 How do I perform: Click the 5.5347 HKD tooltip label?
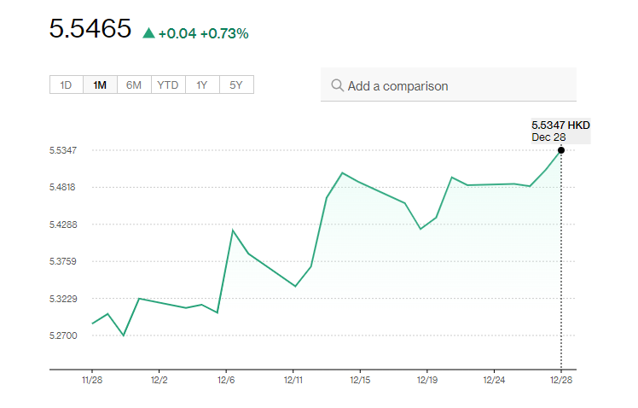point(560,125)
